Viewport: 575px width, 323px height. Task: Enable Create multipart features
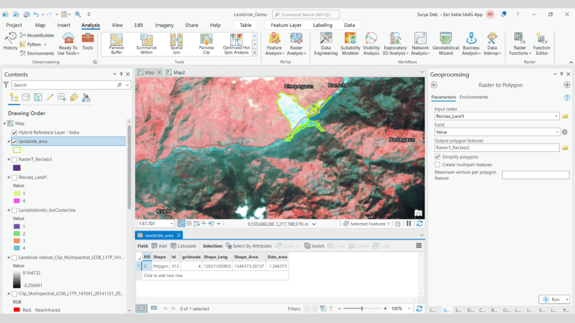tap(437, 165)
